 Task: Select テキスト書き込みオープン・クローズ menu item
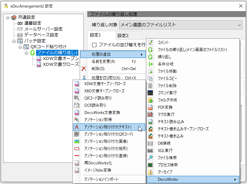click(x=193, y=129)
